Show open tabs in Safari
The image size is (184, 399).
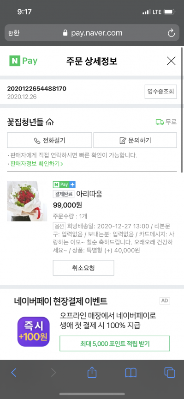[170, 373]
